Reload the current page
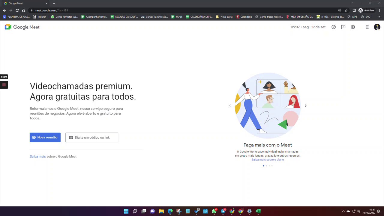The image size is (384, 216). coord(17,10)
